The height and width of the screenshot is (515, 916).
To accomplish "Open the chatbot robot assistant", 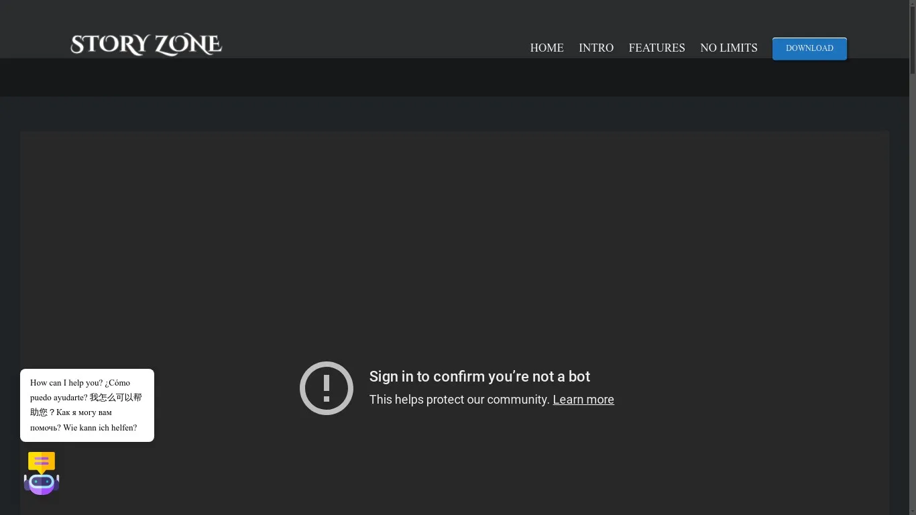I will pyautogui.click(x=42, y=483).
